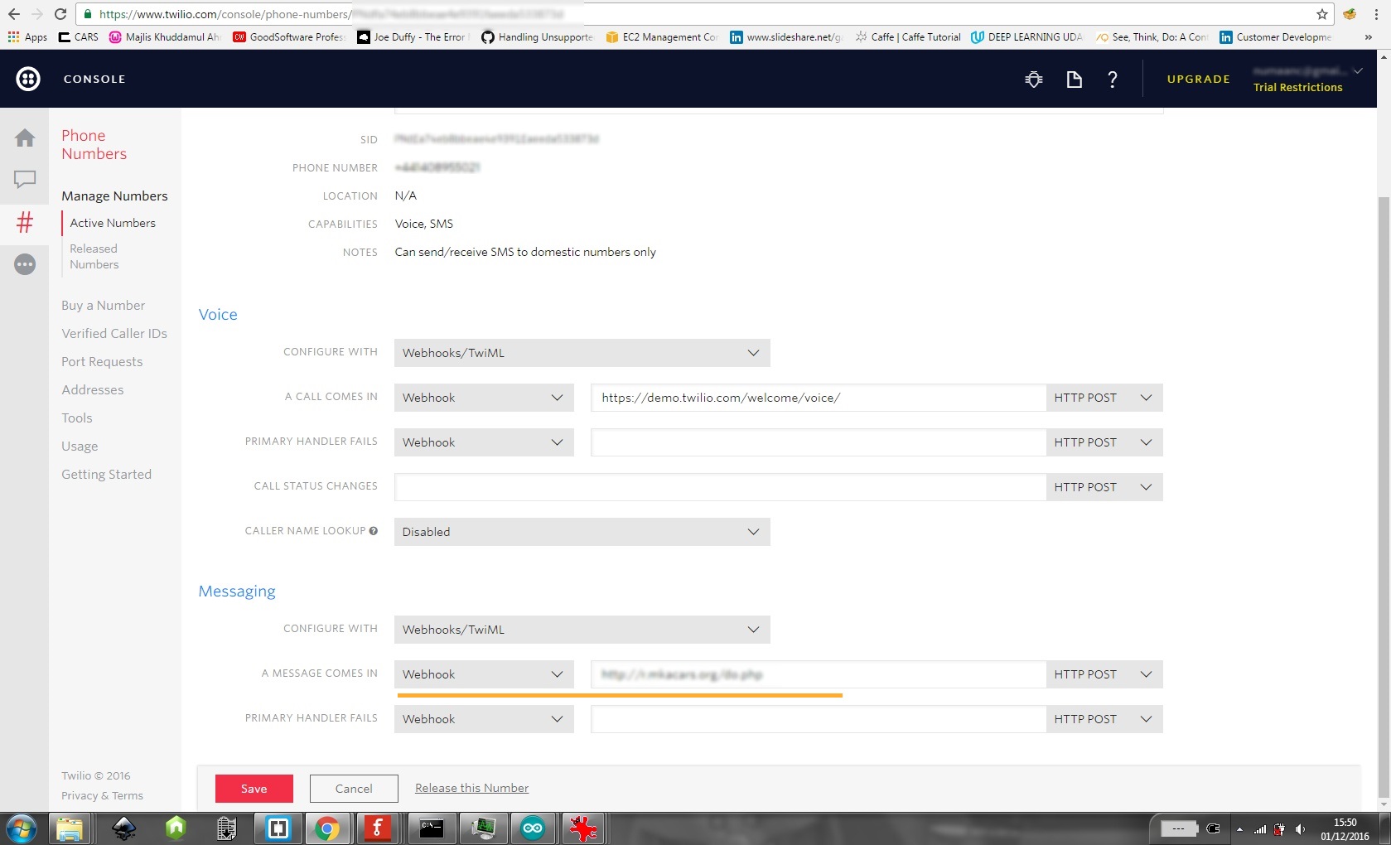Open HTTP POST dropdown for Call Status Changes
This screenshot has height=845, width=1391.
click(x=1104, y=487)
